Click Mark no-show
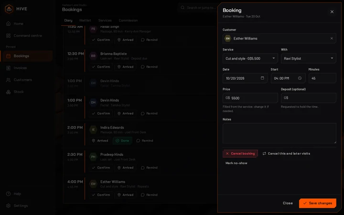The height and width of the screenshot is (215, 344). 236,163
